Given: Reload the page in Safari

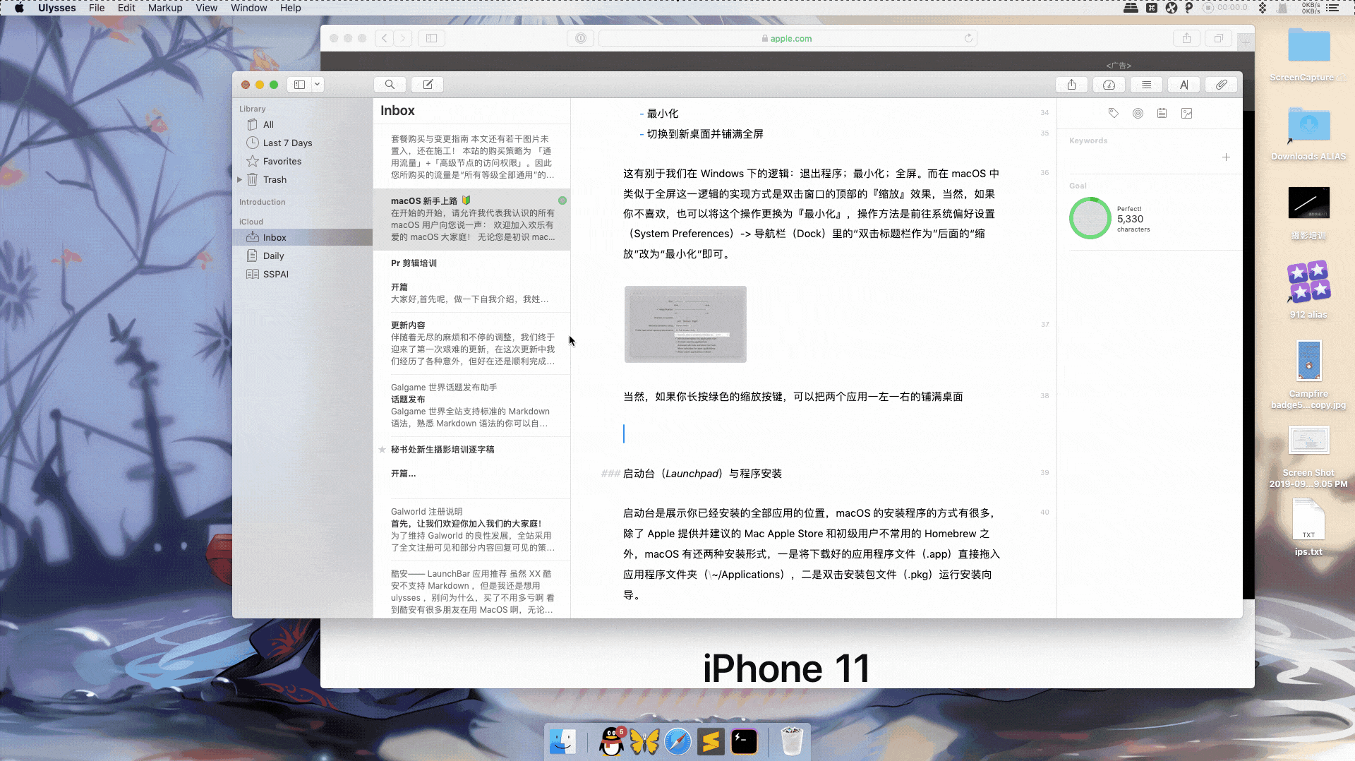Looking at the screenshot, I should coord(968,38).
